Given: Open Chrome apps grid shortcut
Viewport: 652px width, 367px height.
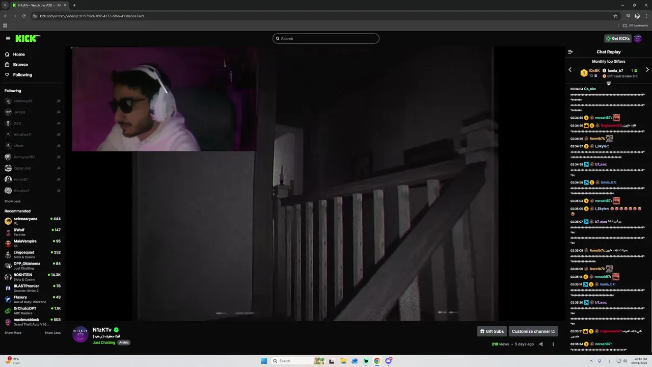Looking at the screenshot, I should tap(5, 25).
